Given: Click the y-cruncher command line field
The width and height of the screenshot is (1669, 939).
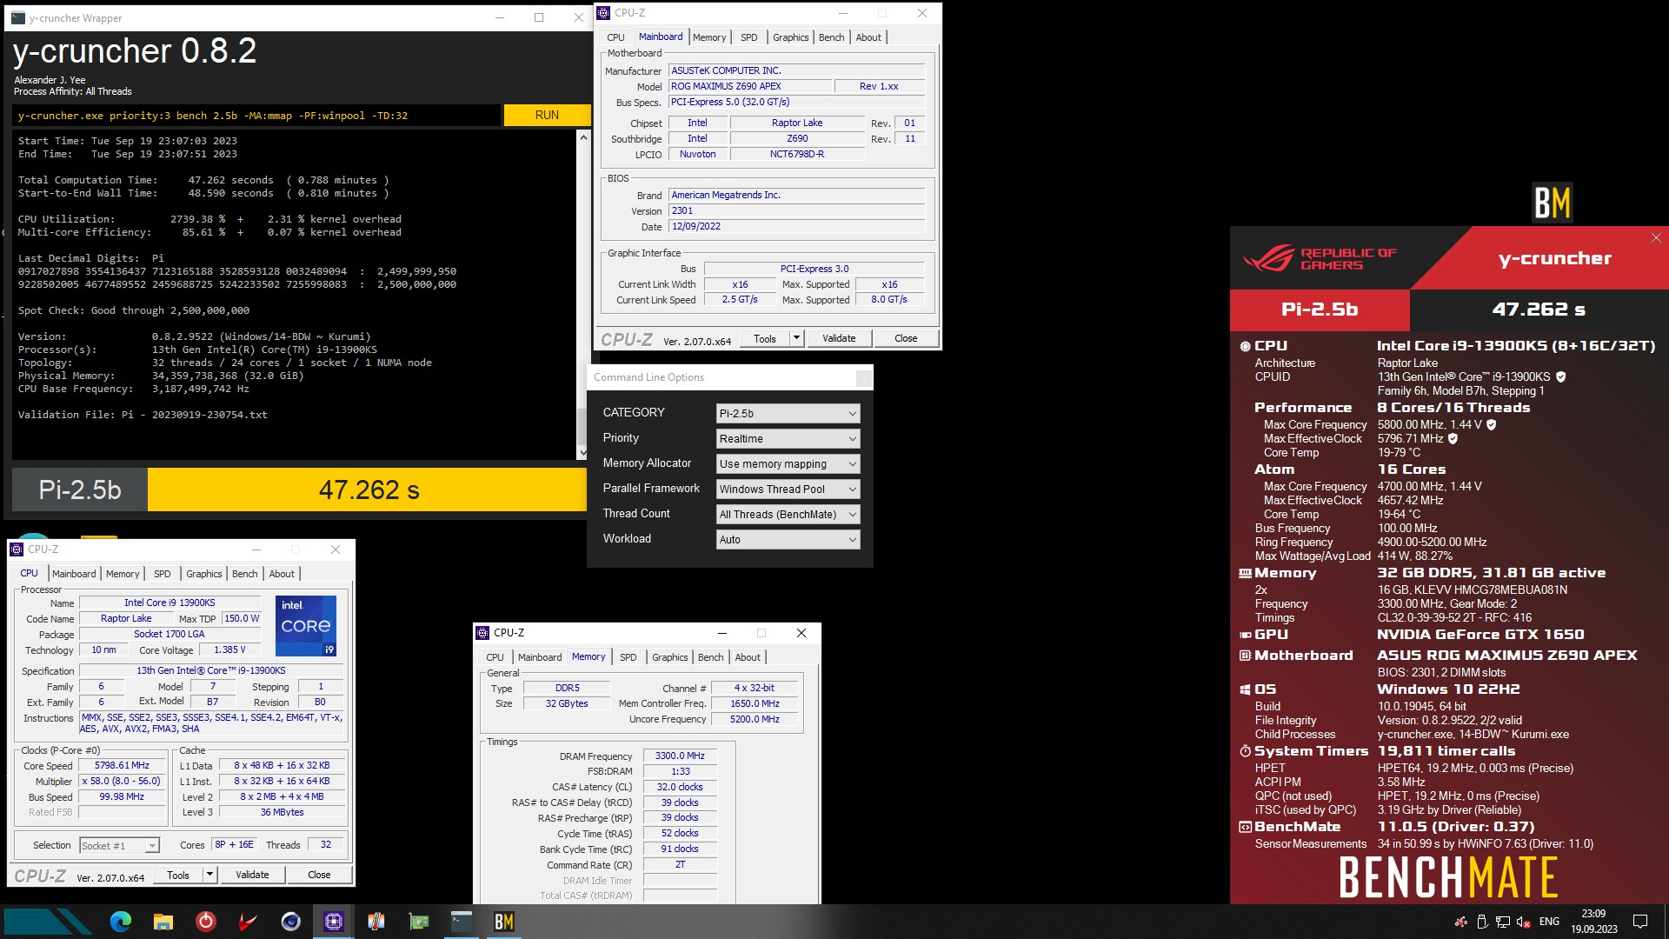Looking at the screenshot, I should 256,116.
